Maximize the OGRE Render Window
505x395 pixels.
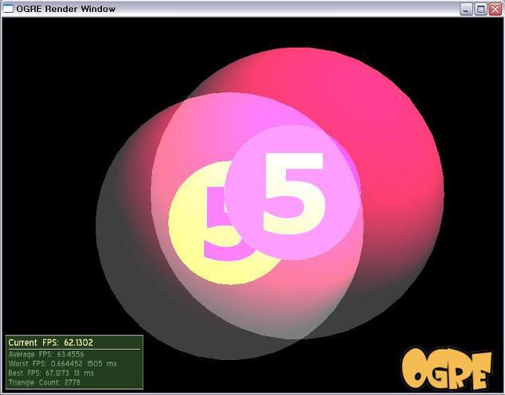(481, 9)
